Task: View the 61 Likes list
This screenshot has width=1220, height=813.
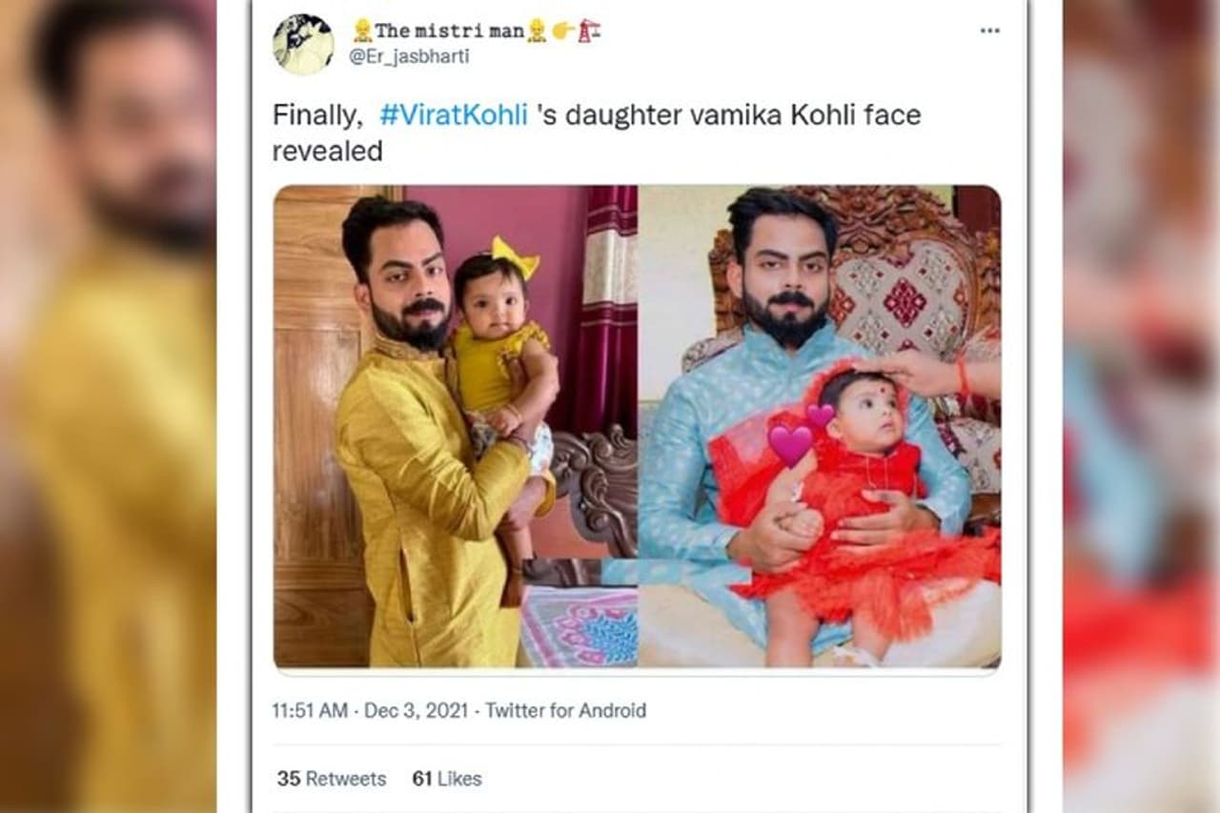Action: [447, 779]
